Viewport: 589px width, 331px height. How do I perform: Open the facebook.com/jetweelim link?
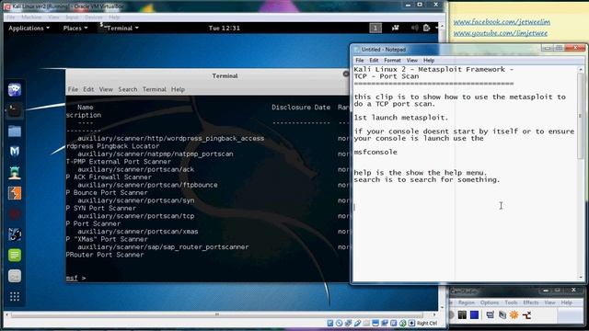coord(502,22)
